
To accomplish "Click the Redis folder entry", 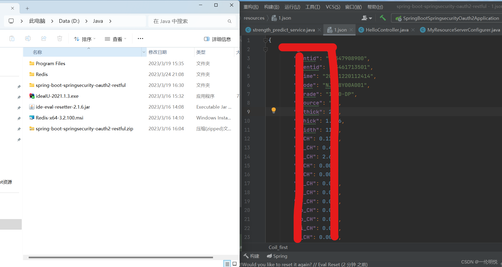I will tap(42, 74).
